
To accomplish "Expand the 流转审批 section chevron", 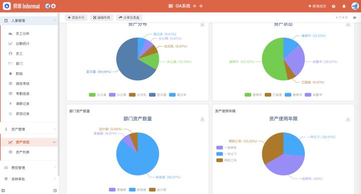I will click(x=55, y=178).
